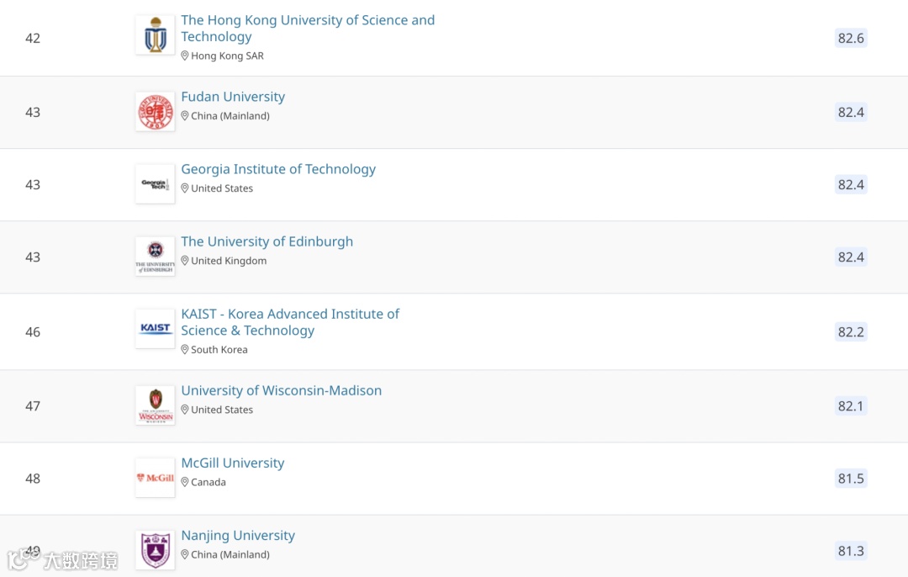Open the University of Wisconsin-Madison link

pyautogui.click(x=281, y=390)
